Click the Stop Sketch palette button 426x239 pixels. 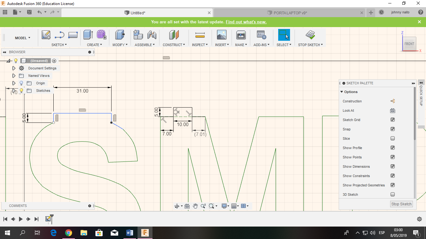pos(401,204)
